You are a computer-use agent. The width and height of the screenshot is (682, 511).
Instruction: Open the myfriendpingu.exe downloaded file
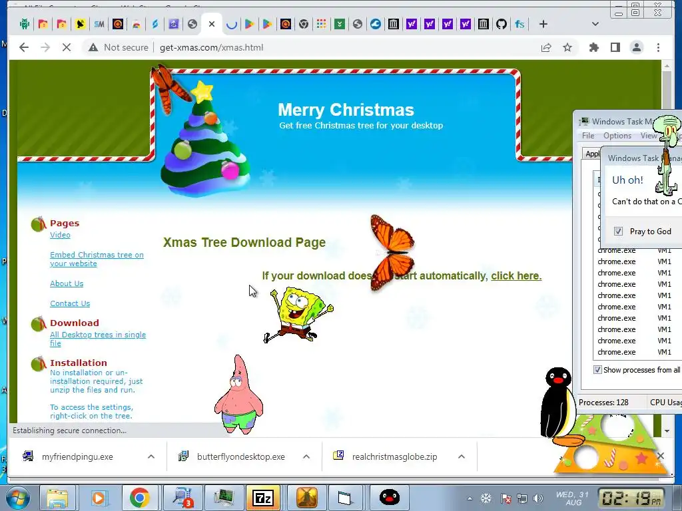click(77, 456)
